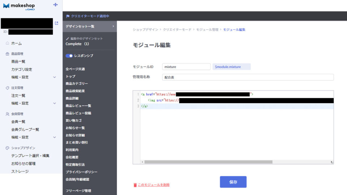
Task: Click the 会員管理 people icon
Action: 7,114
